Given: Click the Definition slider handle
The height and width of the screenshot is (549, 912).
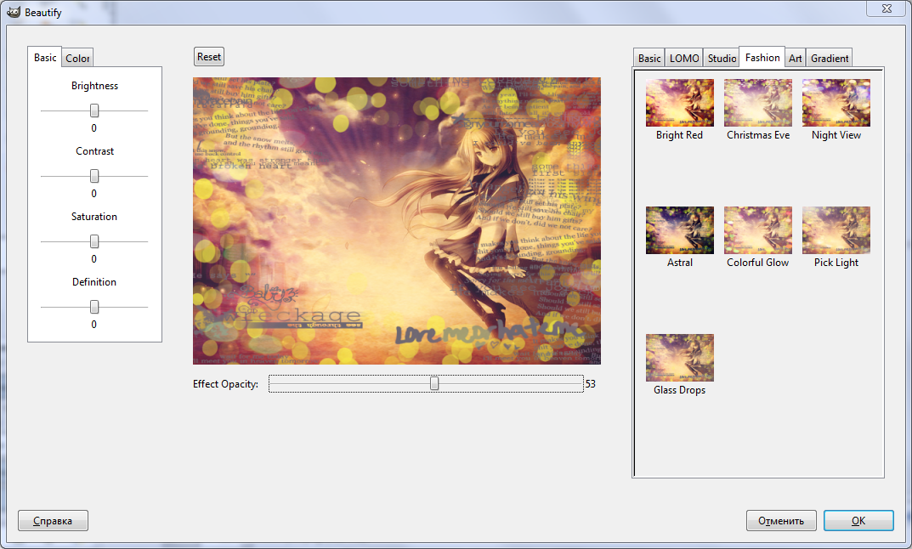Looking at the screenshot, I should [x=94, y=307].
